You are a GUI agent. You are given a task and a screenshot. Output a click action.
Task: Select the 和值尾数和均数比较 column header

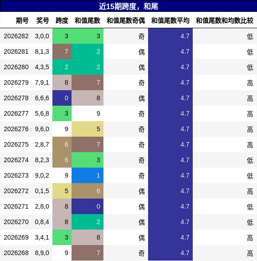point(225,20)
